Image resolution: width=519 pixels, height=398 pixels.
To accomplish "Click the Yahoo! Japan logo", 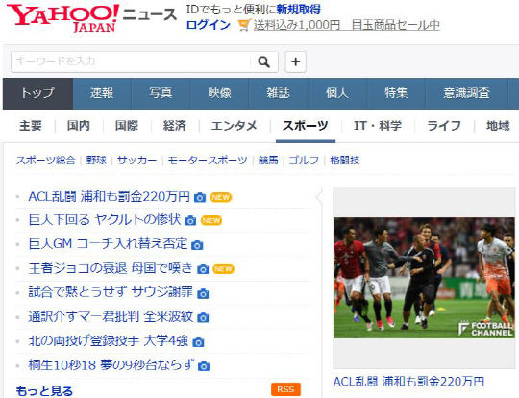I will [x=62, y=18].
